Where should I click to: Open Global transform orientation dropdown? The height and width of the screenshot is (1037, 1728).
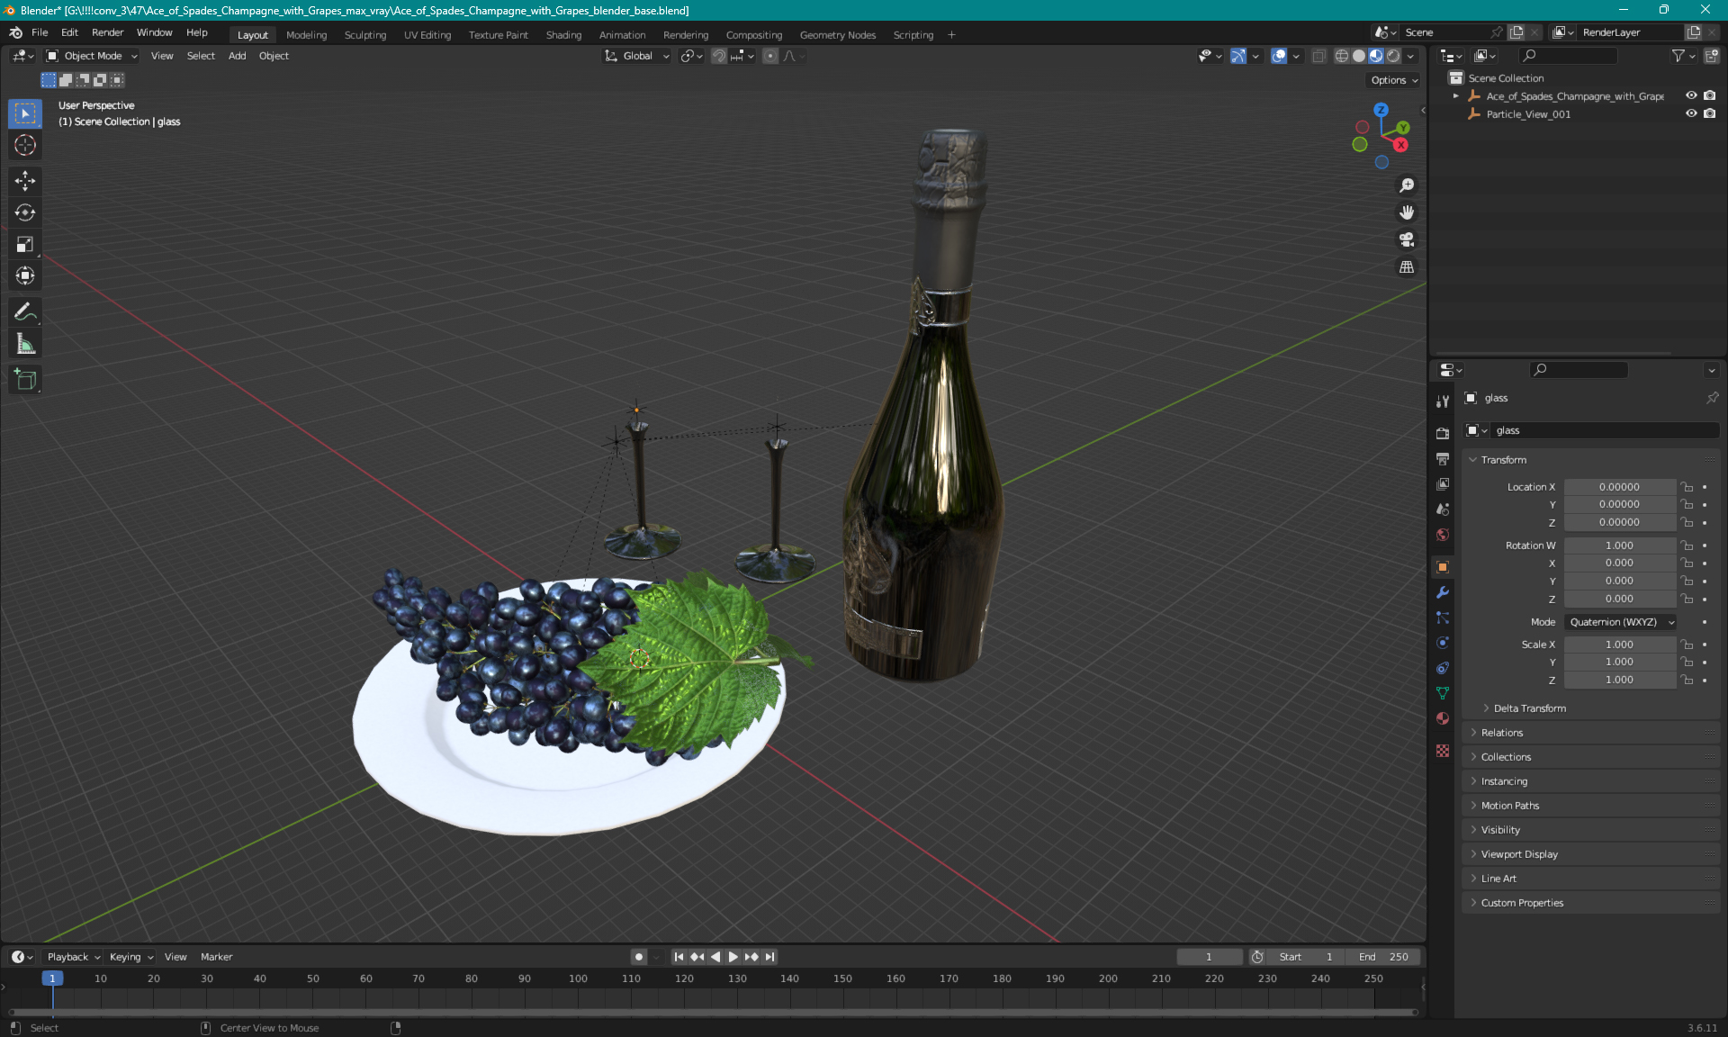[637, 56]
